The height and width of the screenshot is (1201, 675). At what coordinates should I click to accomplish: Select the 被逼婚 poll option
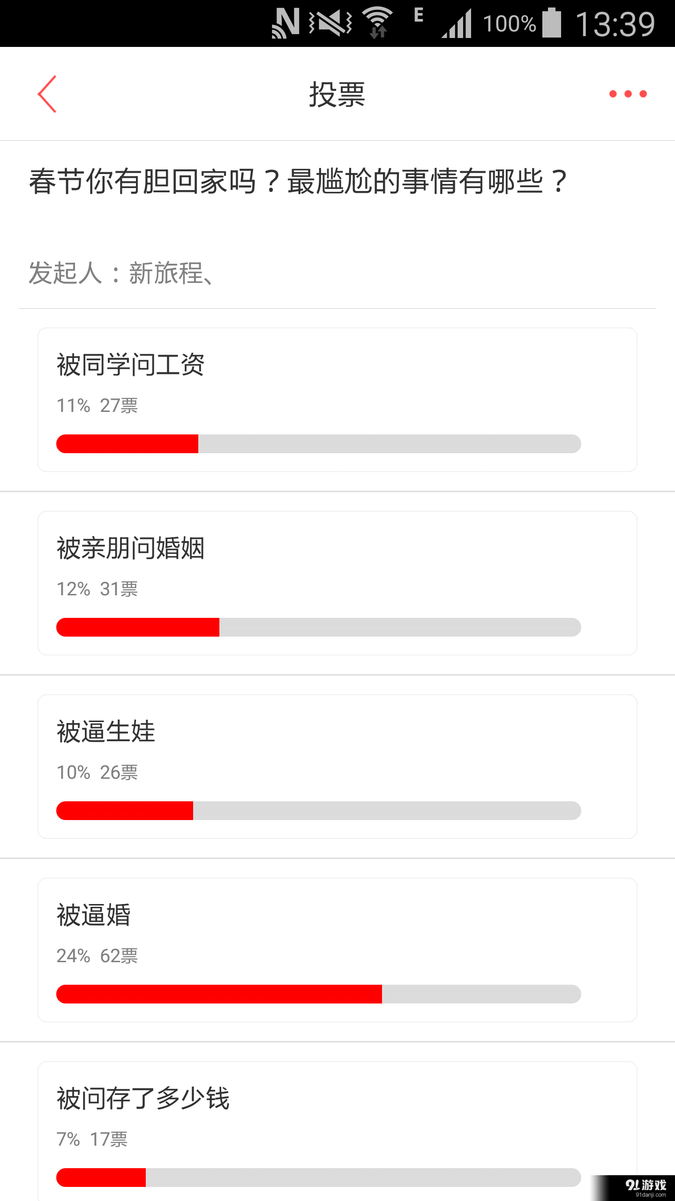(337, 950)
